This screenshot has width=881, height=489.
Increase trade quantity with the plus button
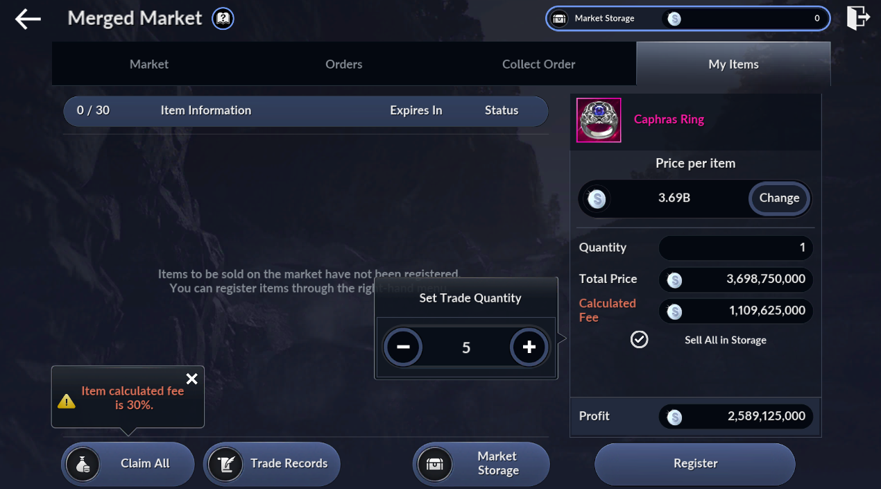point(529,347)
